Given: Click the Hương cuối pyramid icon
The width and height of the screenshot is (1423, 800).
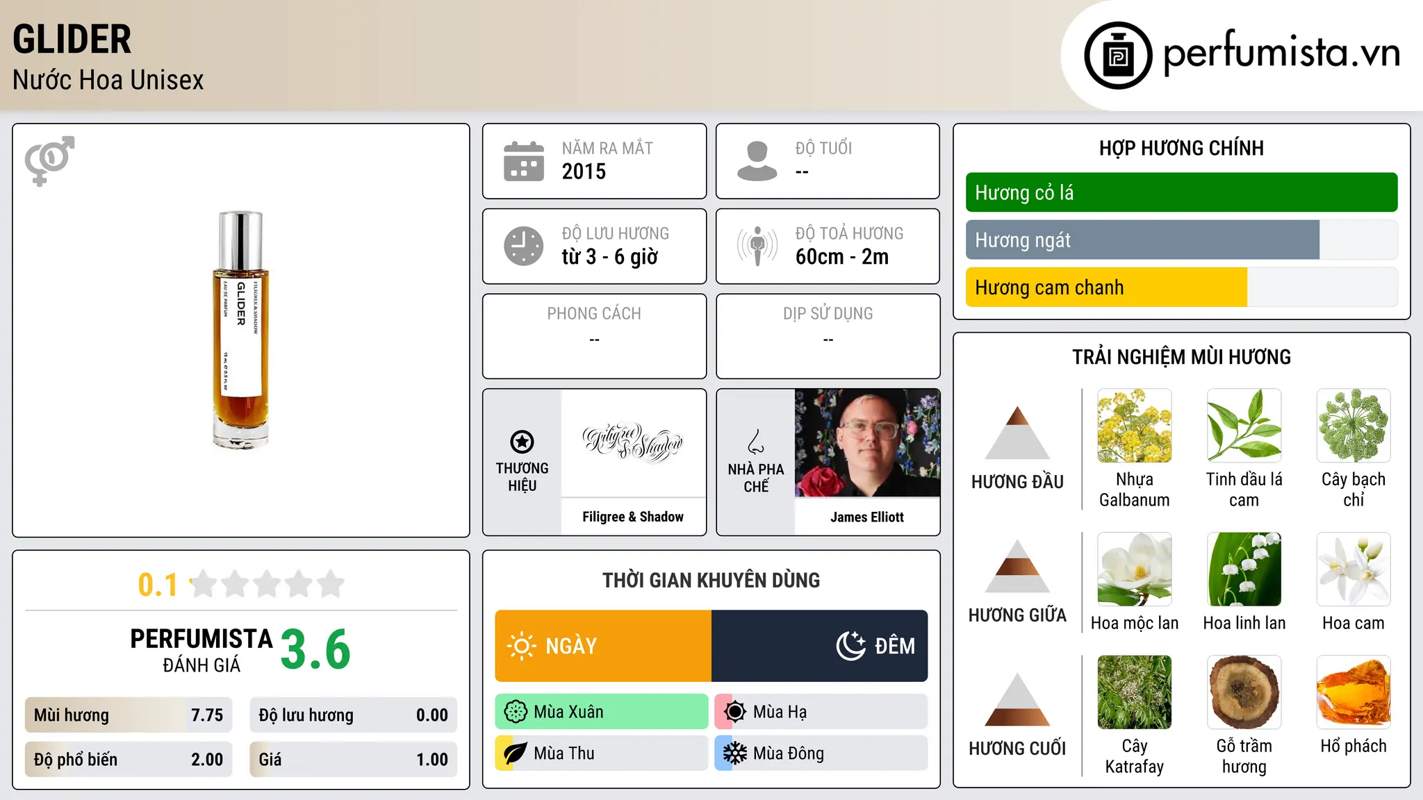Looking at the screenshot, I should click(1017, 699).
